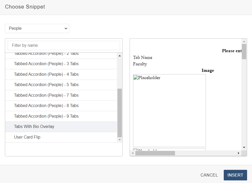Click preview pane scroll up arrow
Screen dimensions: 252x183
(x=244, y=41)
